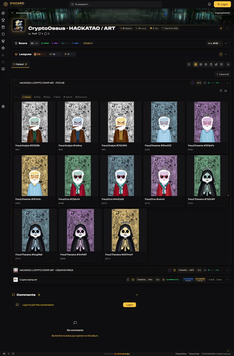Click the expand banner arrows icon

224,22
